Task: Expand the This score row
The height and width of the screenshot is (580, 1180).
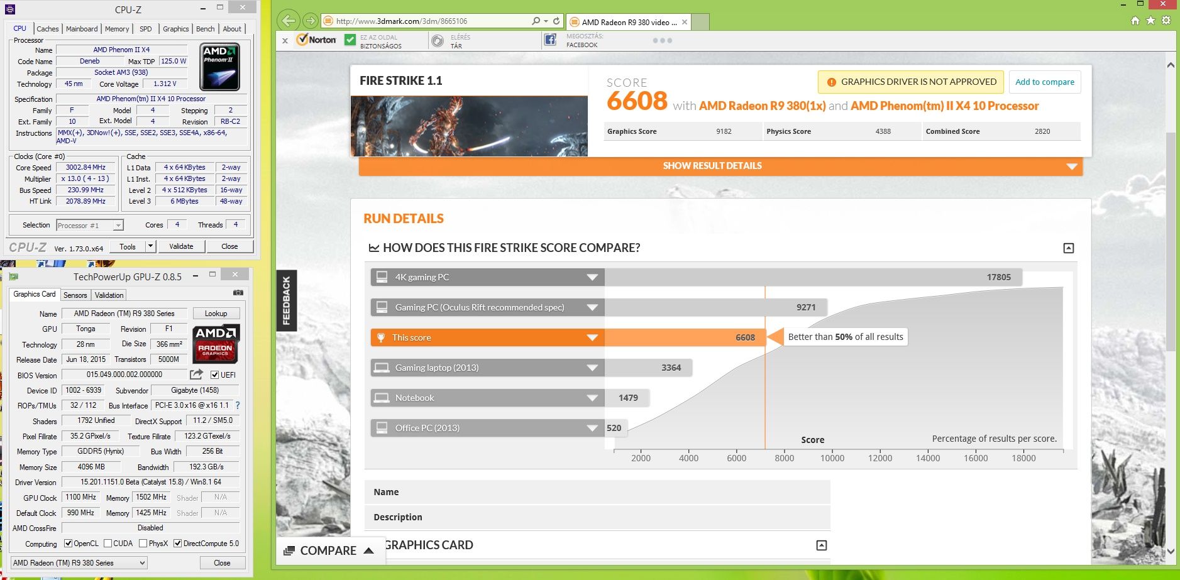Action: point(592,337)
